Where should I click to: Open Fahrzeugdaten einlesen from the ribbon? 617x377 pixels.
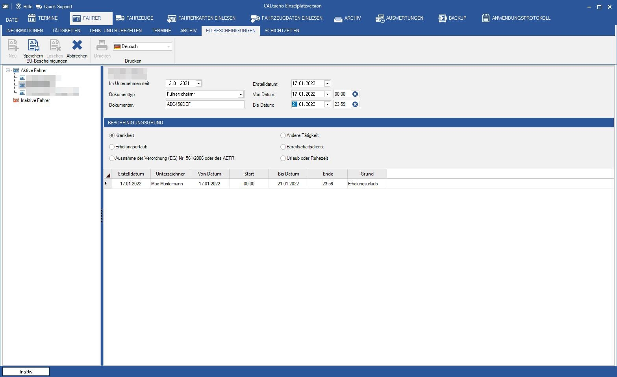pyautogui.click(x=287, y=18)
